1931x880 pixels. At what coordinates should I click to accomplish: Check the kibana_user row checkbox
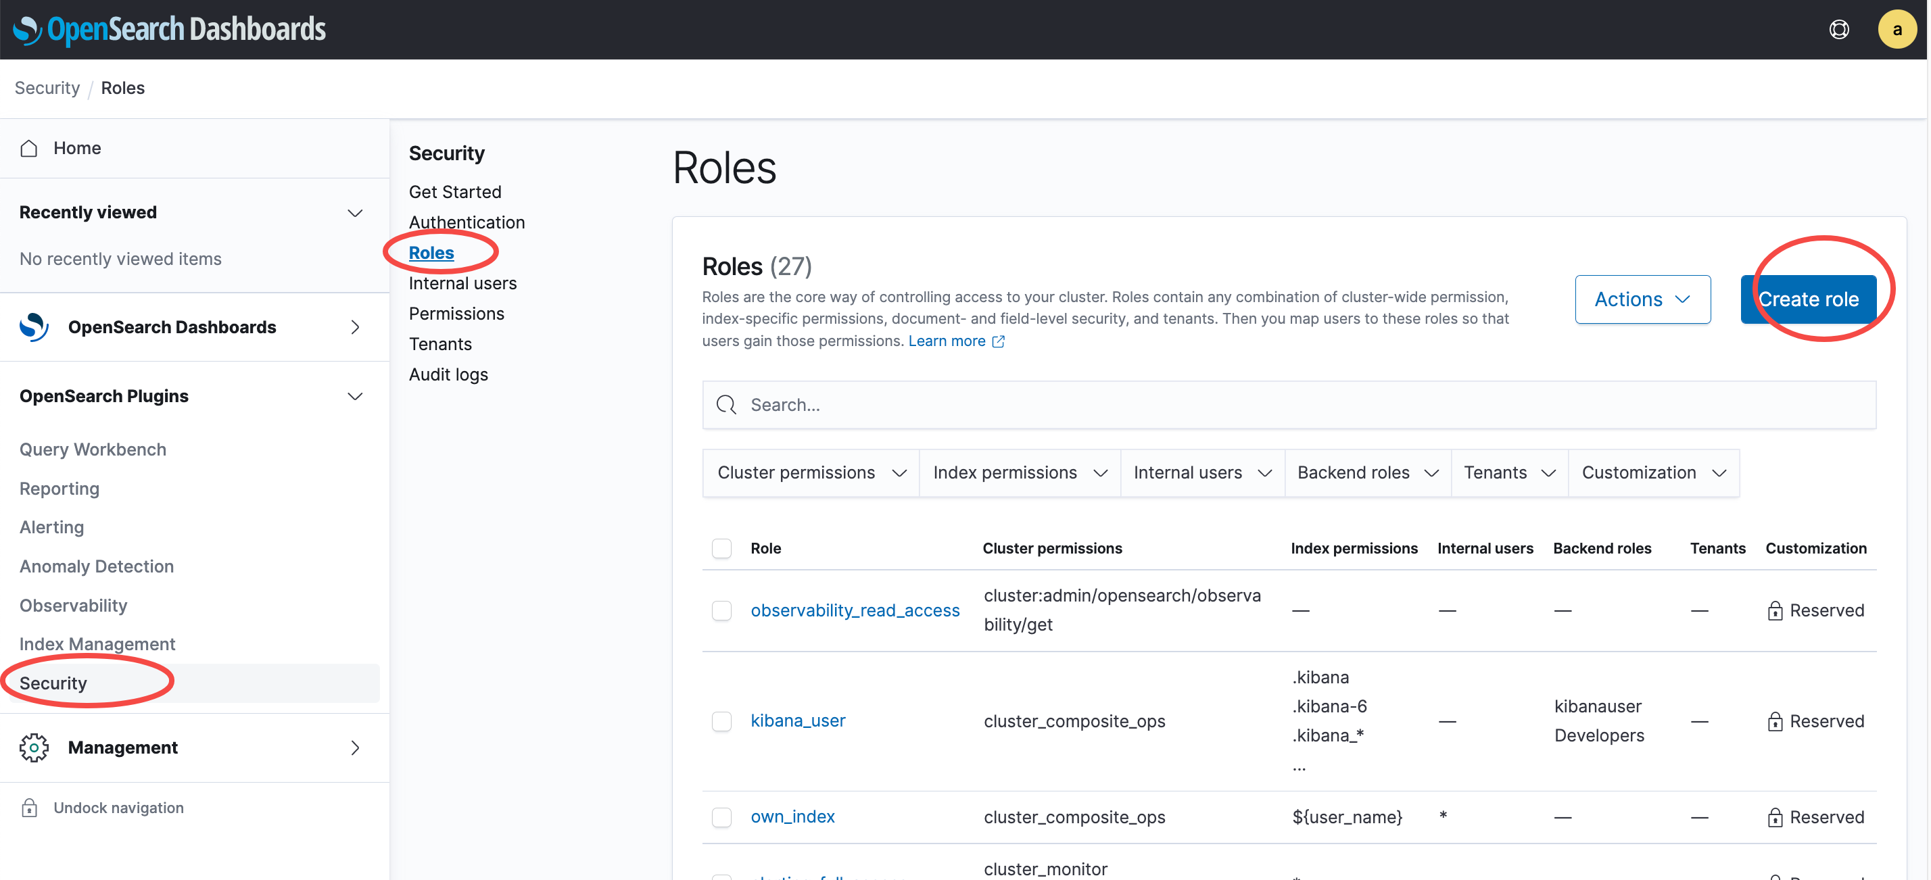click(721, 721)
